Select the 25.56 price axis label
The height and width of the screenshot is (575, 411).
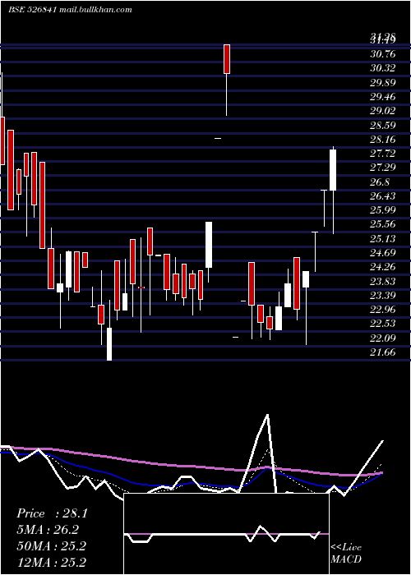[x=383, y=224]
